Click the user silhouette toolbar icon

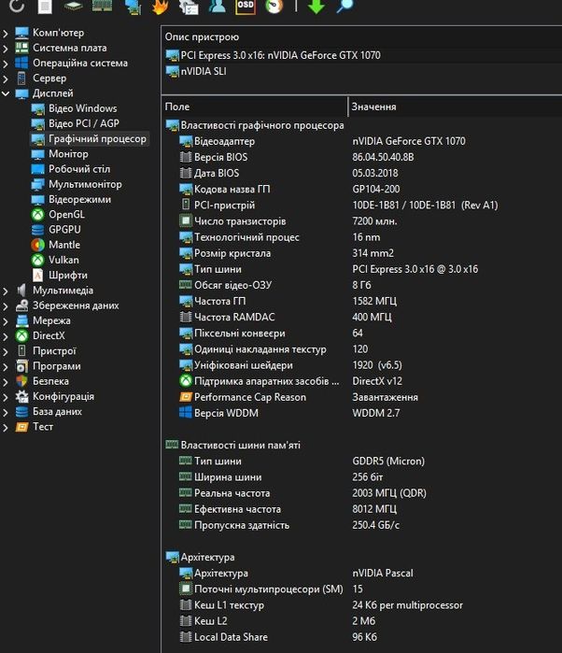217,6
